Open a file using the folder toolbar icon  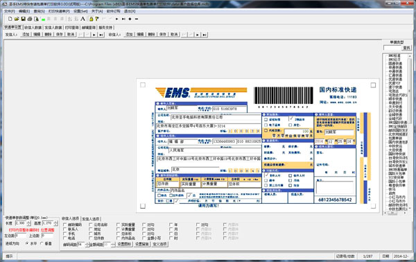17,19
